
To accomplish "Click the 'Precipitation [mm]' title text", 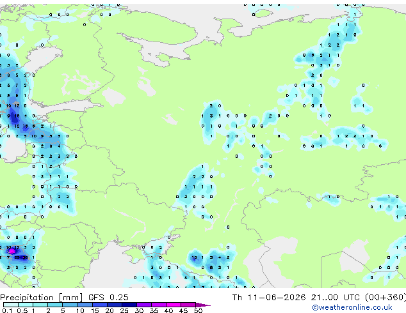I will click(x=41, y=298).
